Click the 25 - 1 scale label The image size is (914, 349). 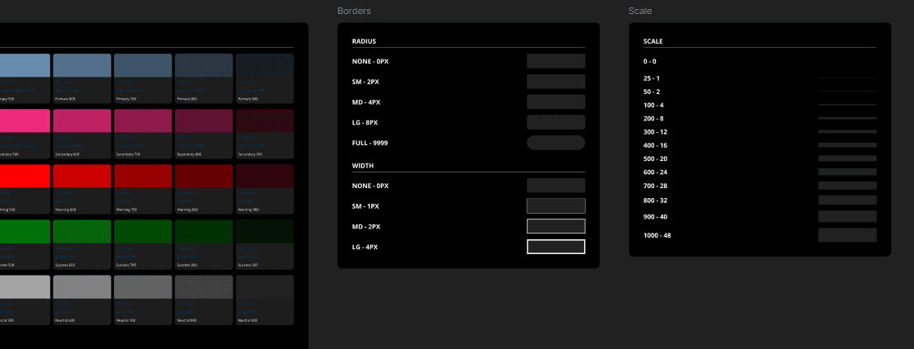[652, 78]
